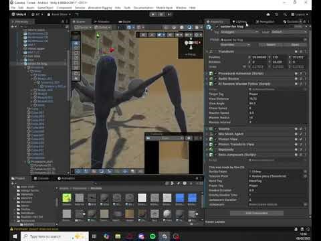
Task: Click the Windows taskbar search box
Action: (x=55, y=236)
